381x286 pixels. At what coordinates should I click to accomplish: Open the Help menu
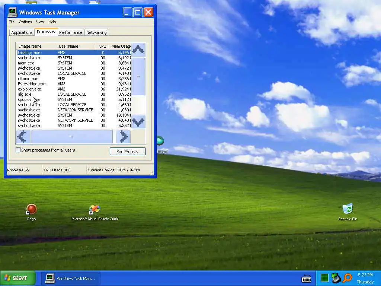click(52, 22)
